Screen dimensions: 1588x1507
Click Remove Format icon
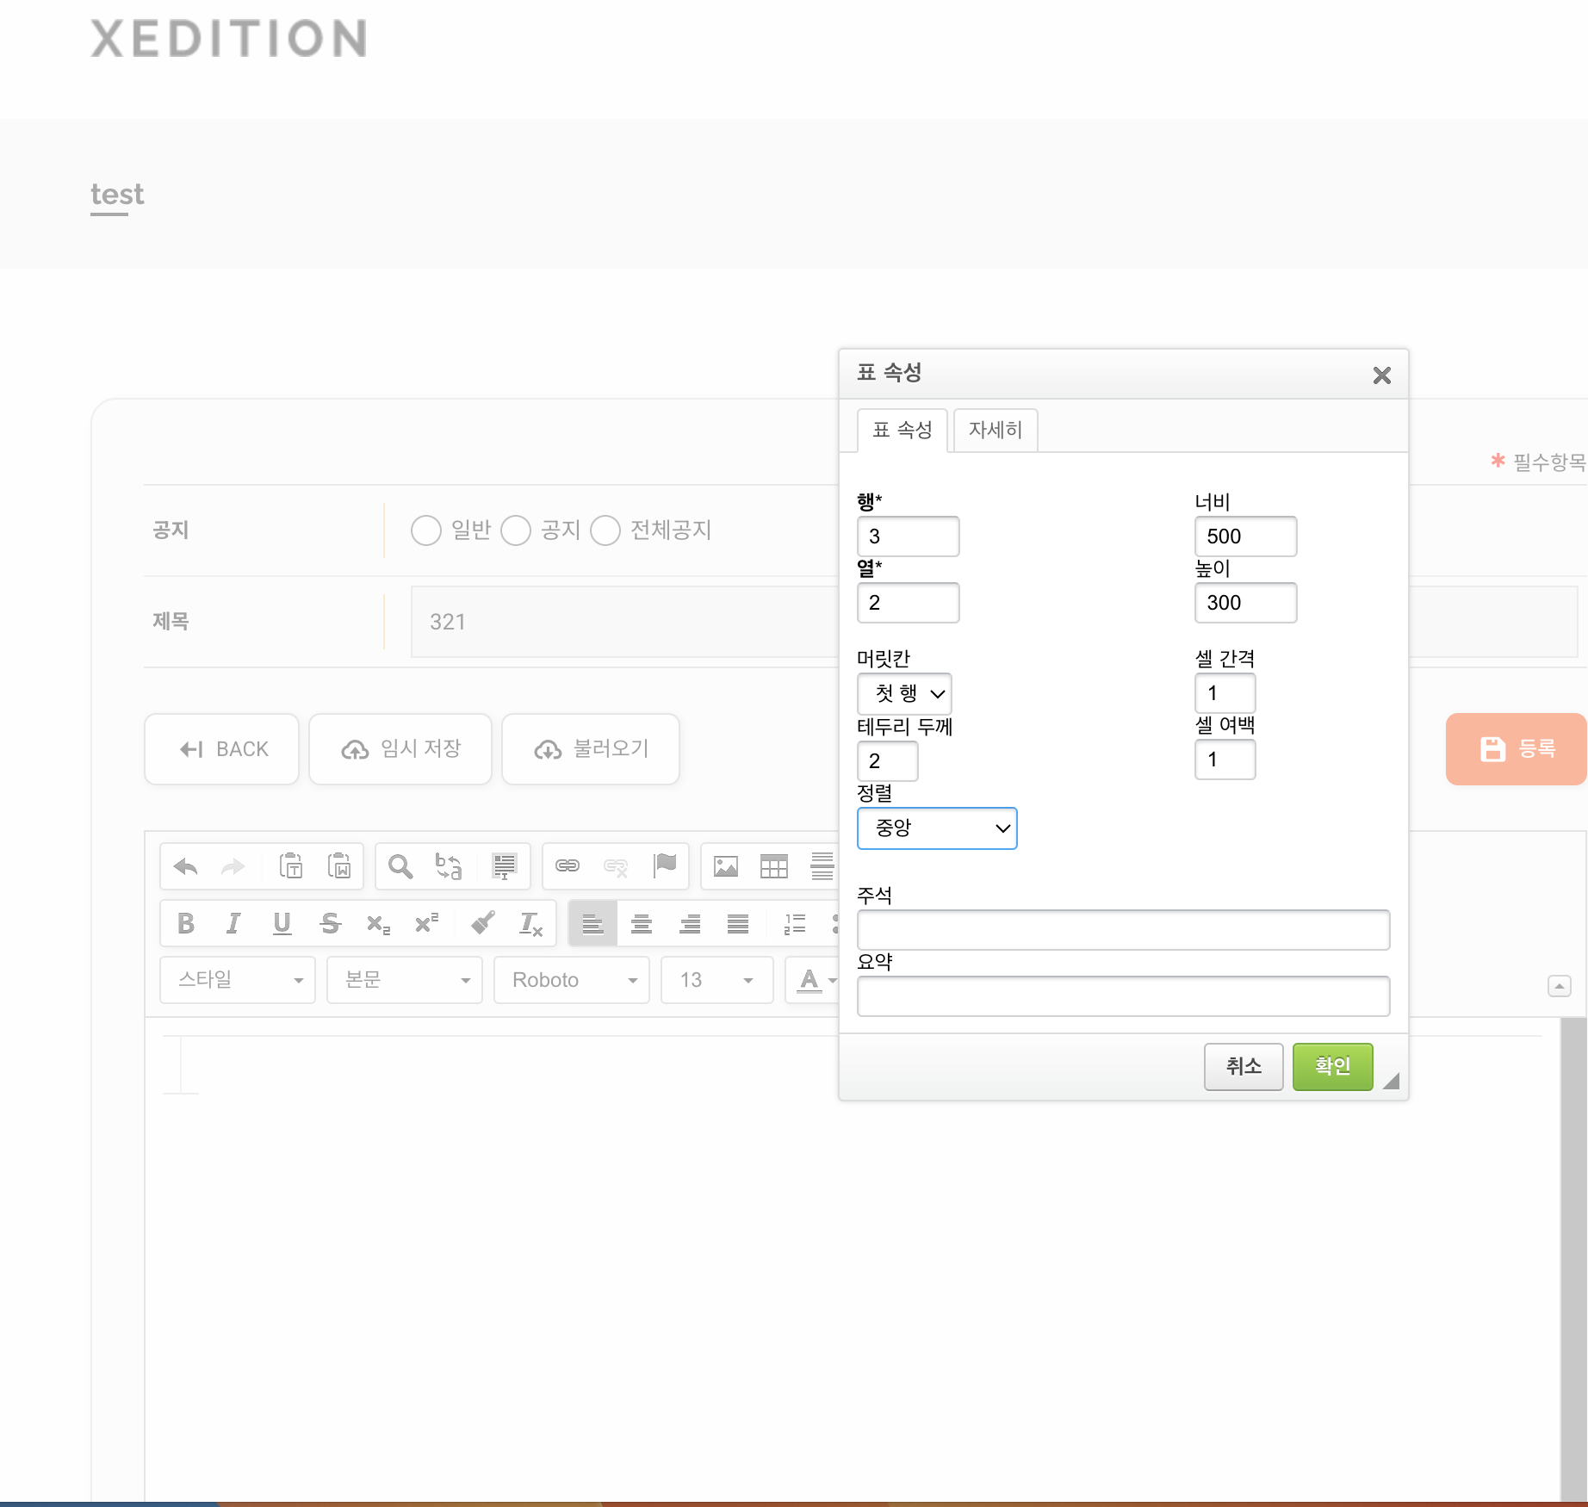click(531, 924)
